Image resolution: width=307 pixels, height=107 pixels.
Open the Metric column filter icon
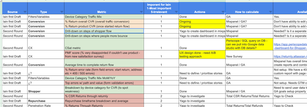[141, 12]
